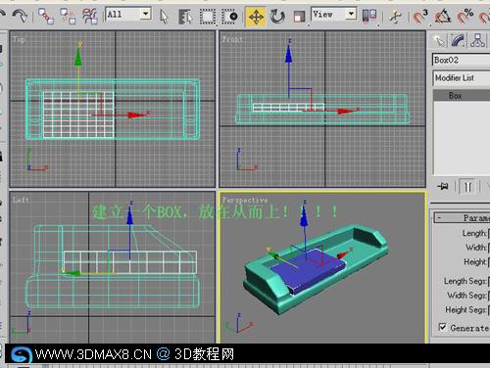The height and width of the screenshot is (368, 490).
Task: Activate the Select and Scale tool
Action: [x=299, y=17]
